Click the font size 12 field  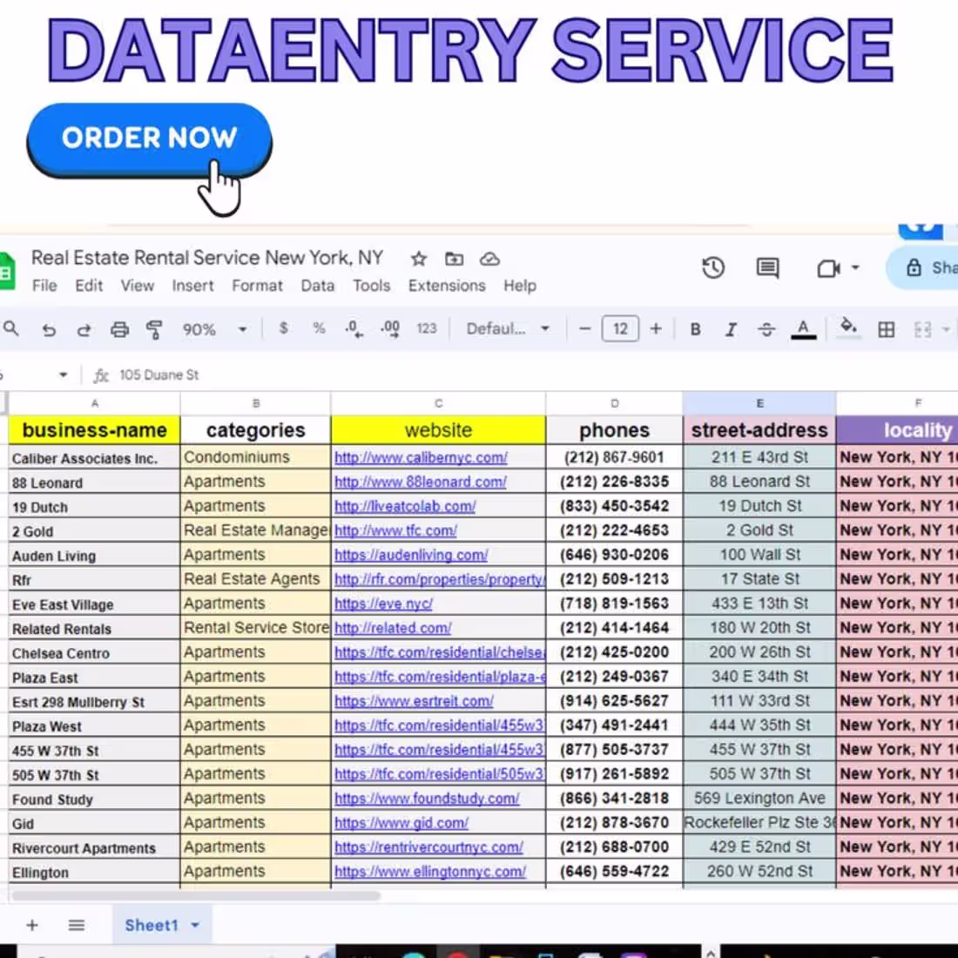[x=620, y=329]
